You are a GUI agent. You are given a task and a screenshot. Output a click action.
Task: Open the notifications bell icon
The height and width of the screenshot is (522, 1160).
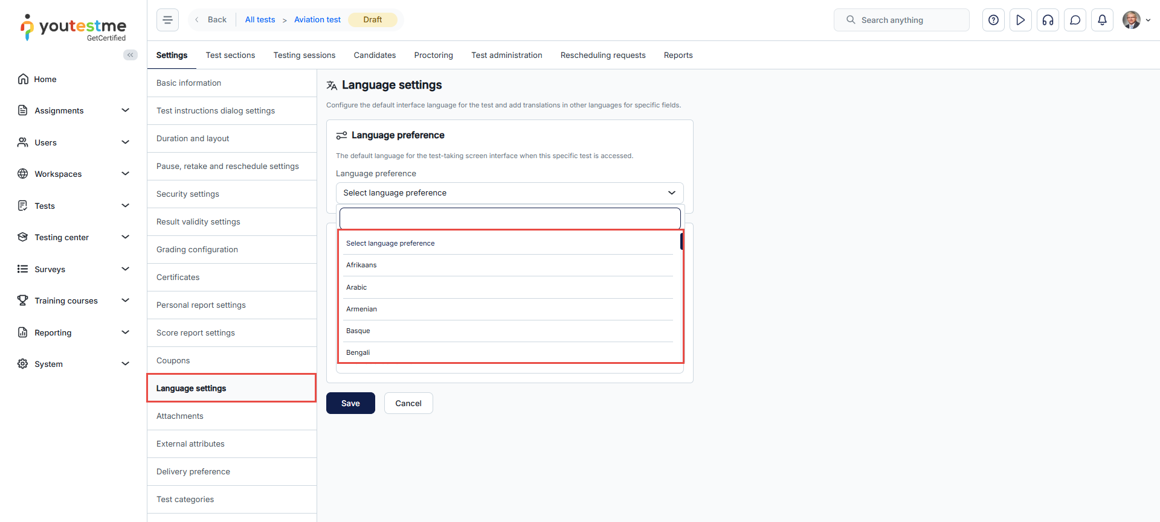[1102, 20]
